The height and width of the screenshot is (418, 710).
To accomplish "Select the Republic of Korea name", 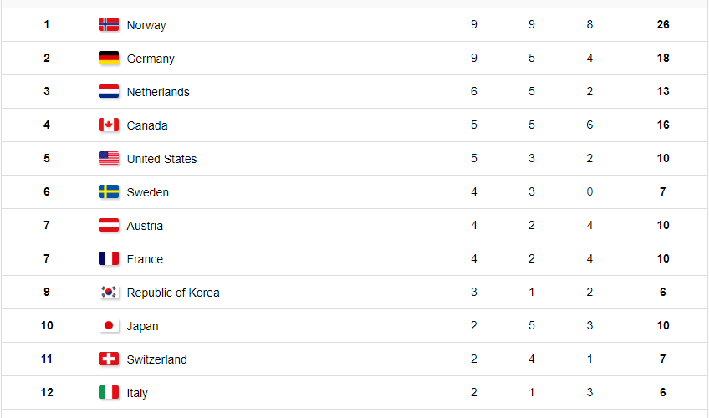I will (173, 293).
